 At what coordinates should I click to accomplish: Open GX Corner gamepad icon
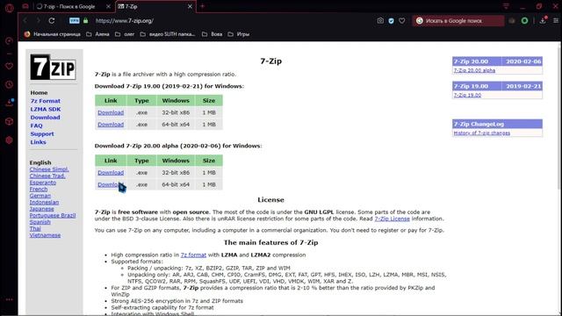(x=25, y=6)
